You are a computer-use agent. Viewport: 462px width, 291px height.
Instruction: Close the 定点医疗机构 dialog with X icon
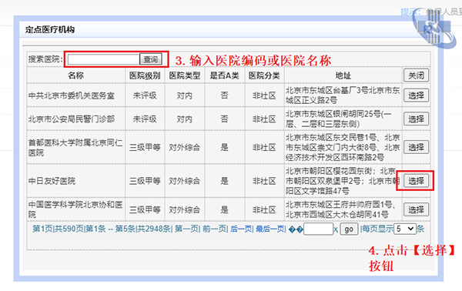coord(427,28)
